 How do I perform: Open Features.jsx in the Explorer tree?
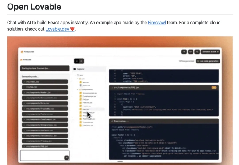[86, 103]
